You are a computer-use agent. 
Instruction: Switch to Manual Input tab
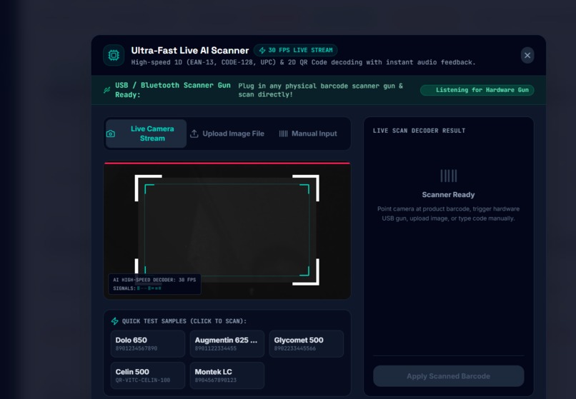(x=308, y=133)
